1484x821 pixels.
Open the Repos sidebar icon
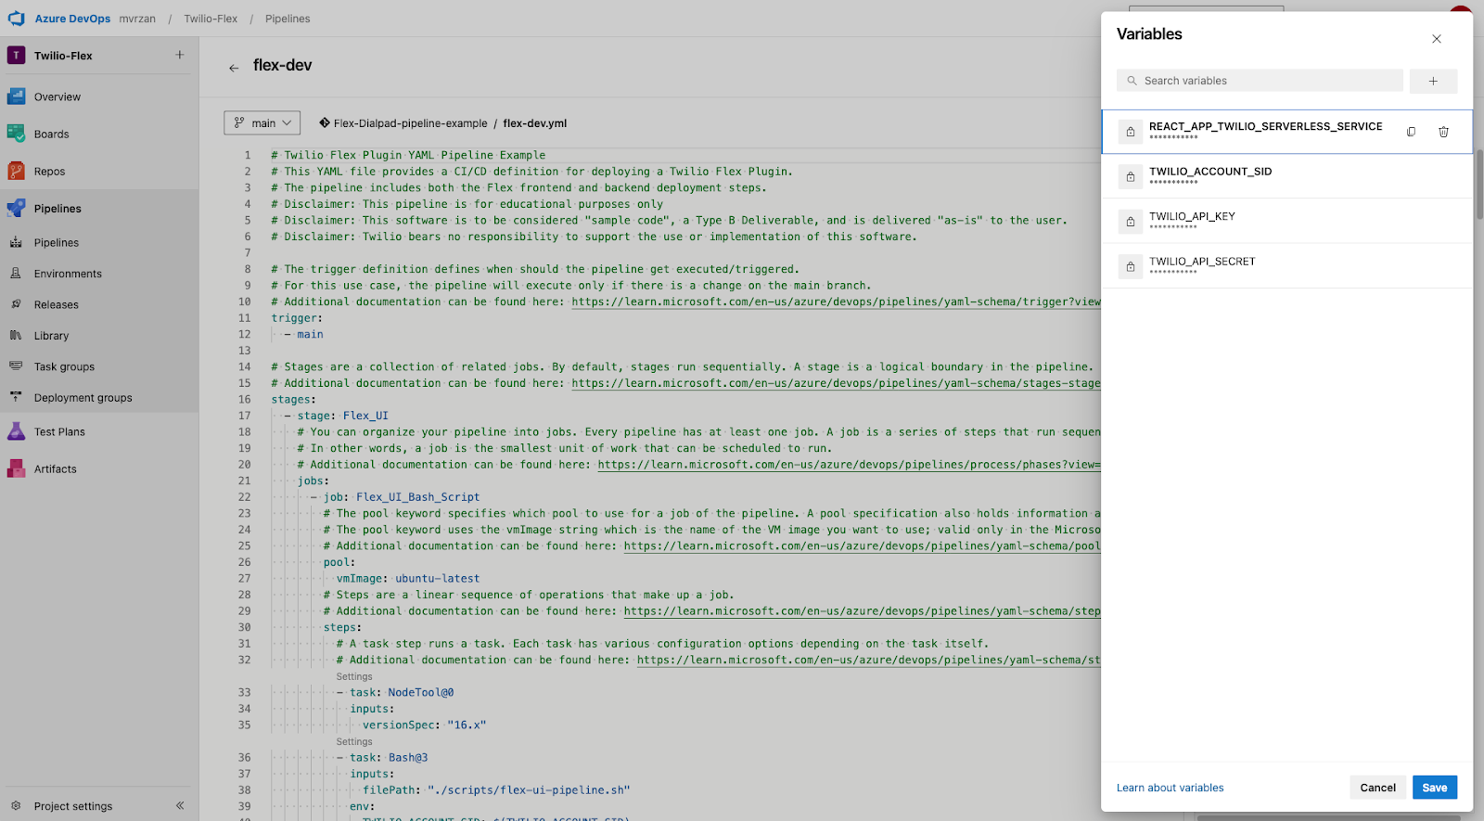(16, 171)
